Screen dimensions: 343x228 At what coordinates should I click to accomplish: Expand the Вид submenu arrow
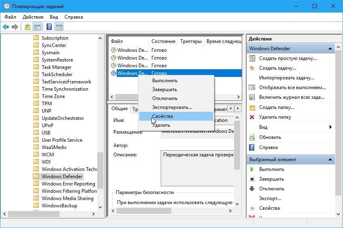330,127
